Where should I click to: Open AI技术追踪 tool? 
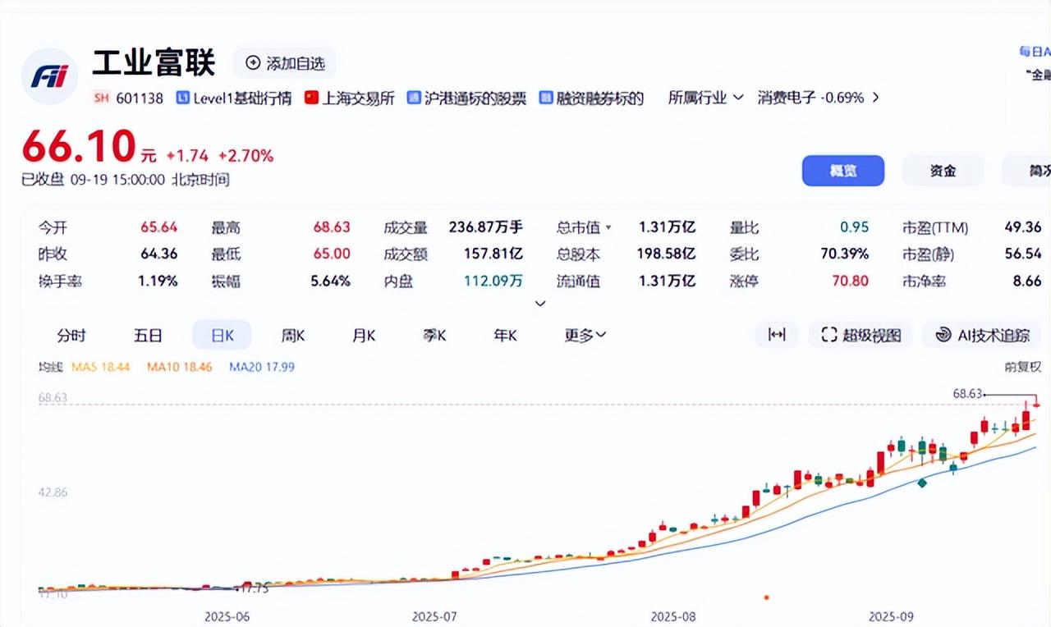pyautogui.click(x=982, y=334)
